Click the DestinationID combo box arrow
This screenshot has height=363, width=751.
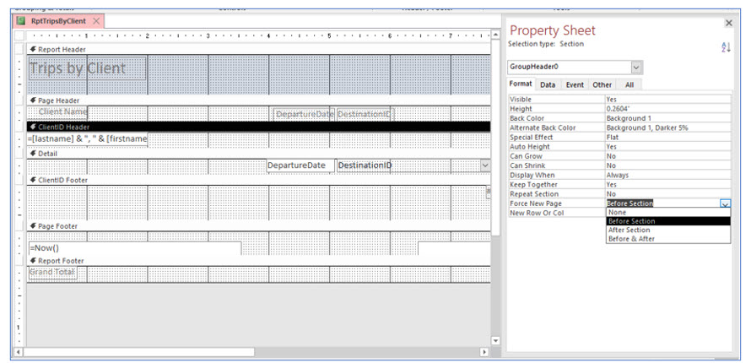click(485, 165)
